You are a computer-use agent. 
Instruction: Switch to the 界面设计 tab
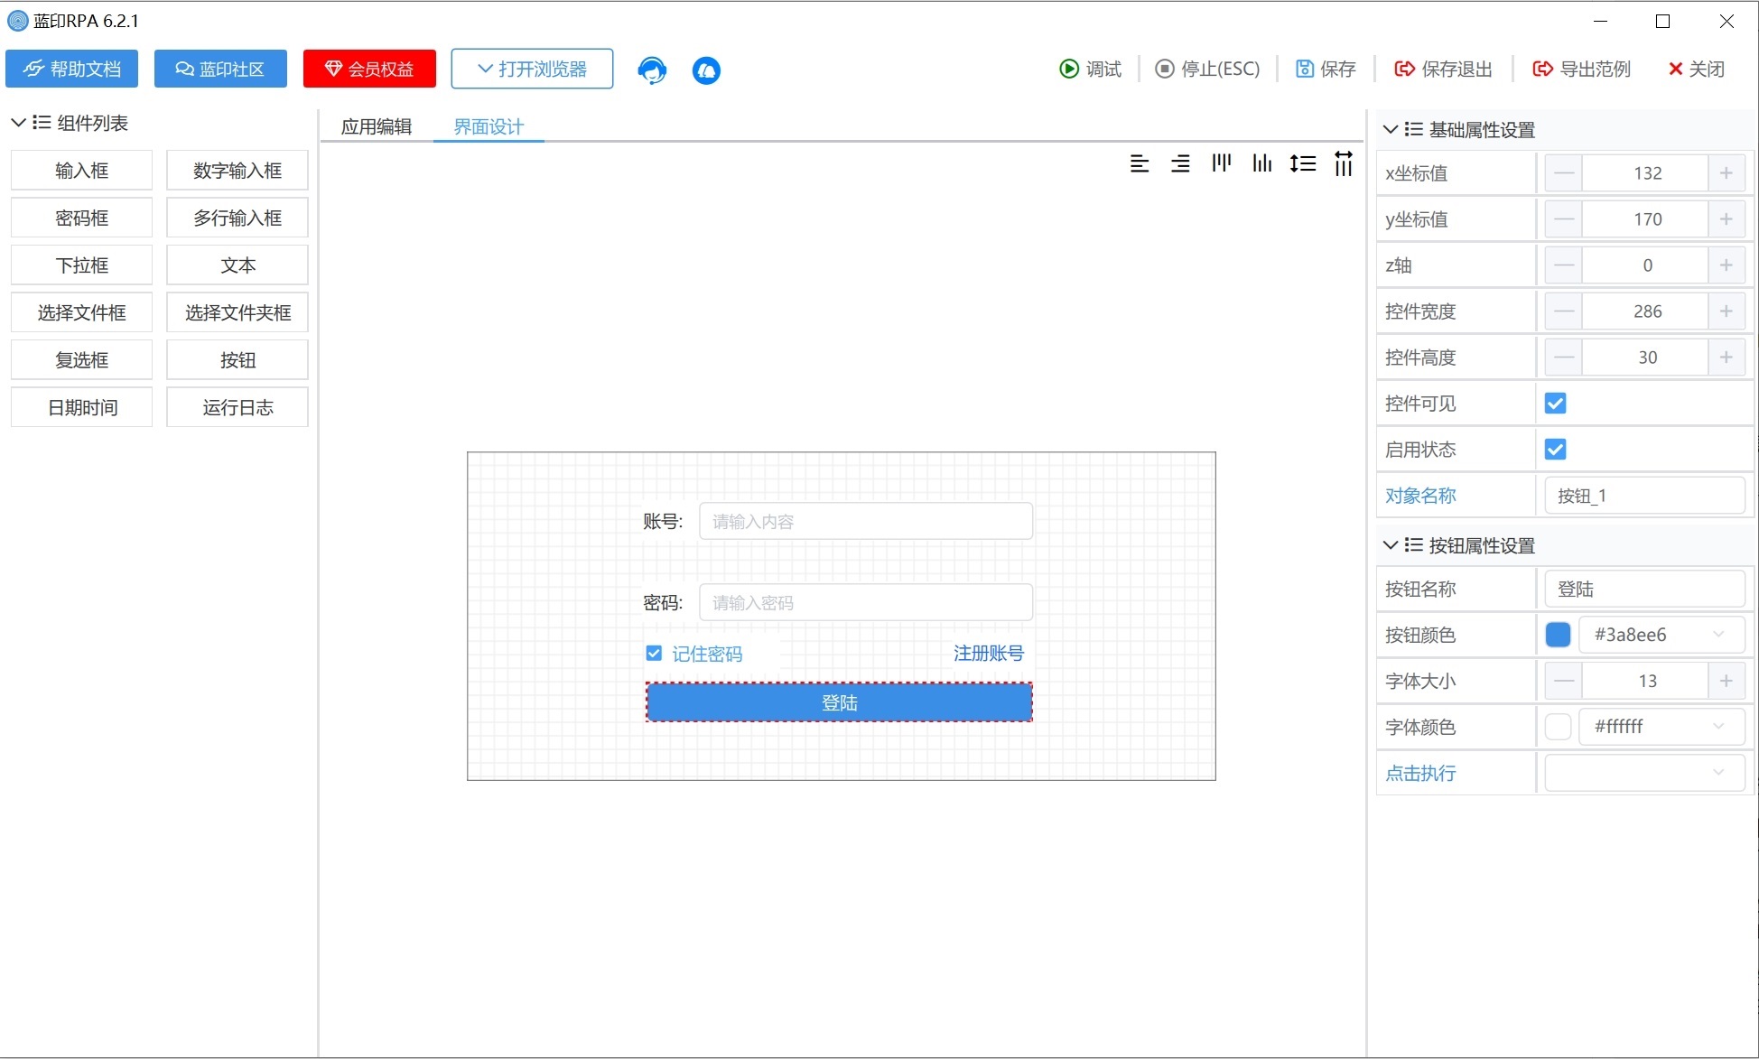(x=489, y=126)
